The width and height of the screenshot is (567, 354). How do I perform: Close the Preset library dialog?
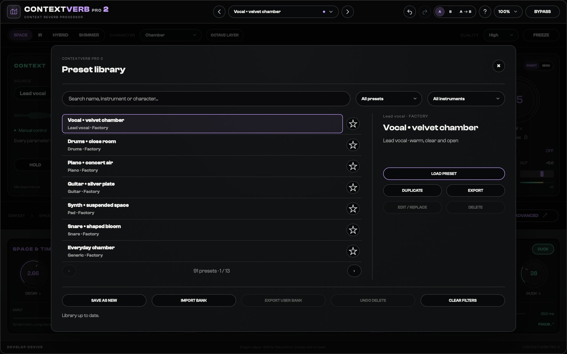pos(499,66)
